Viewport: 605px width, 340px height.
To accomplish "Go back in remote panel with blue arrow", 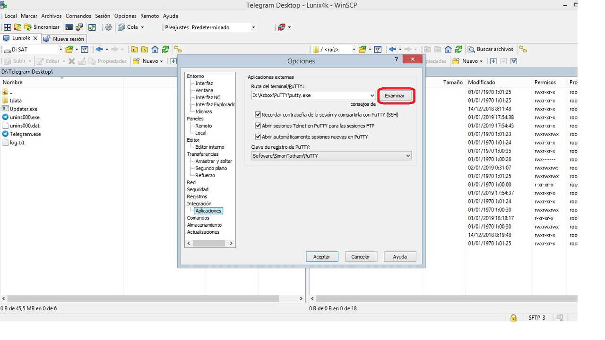I will 392,49.
